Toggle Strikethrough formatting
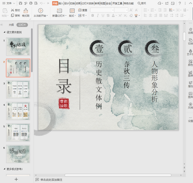 tap(108, 15)
